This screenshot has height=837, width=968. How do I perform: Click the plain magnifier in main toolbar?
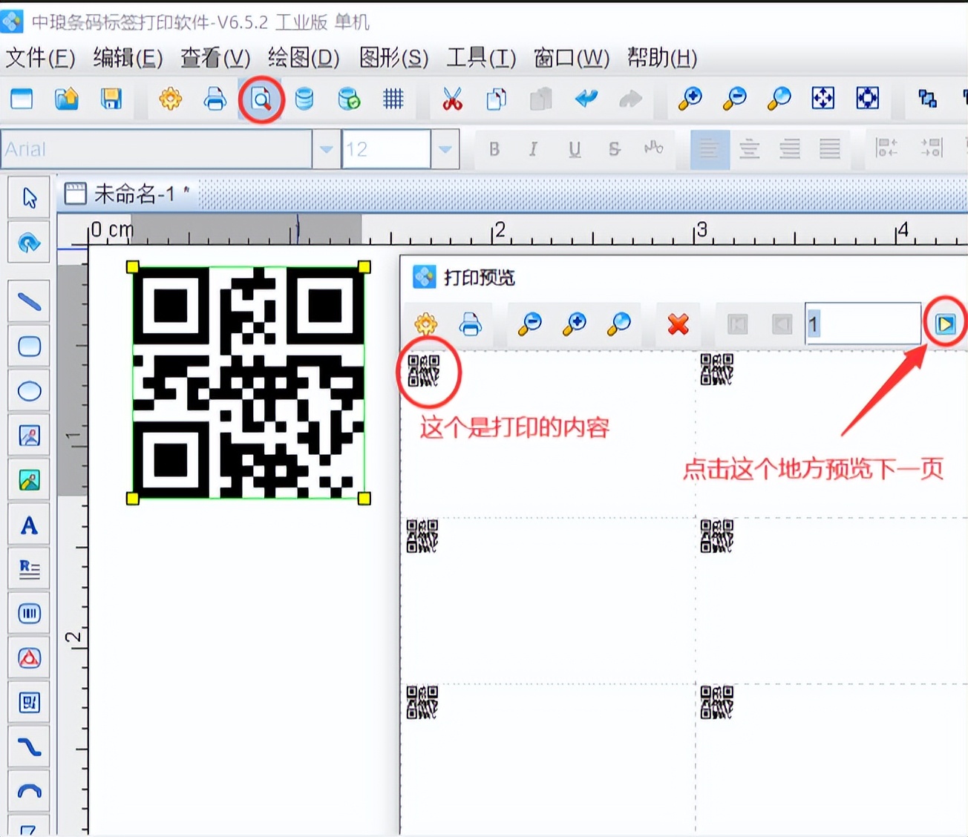(x=779, y=99)
